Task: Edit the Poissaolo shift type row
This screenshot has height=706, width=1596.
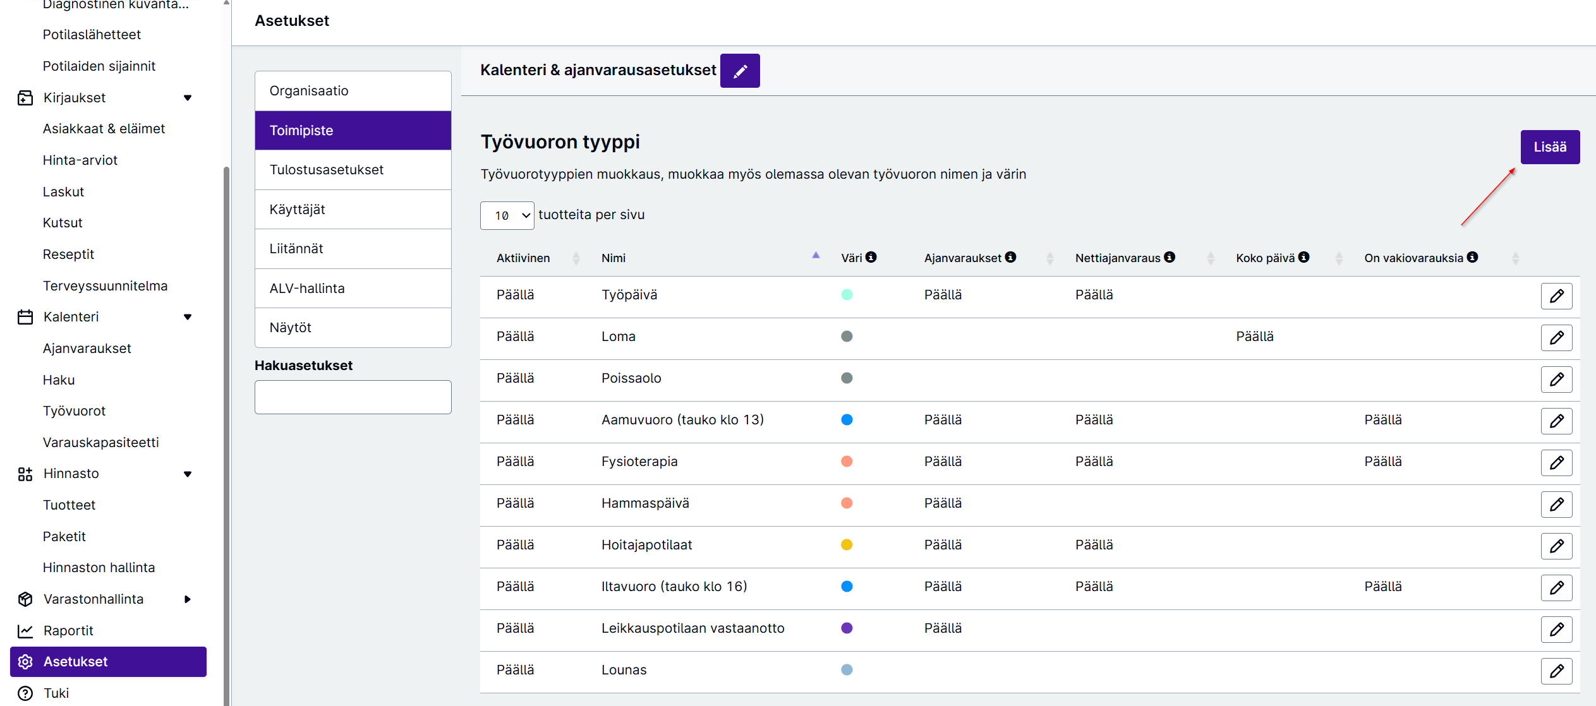Action: coord(1556,379)
